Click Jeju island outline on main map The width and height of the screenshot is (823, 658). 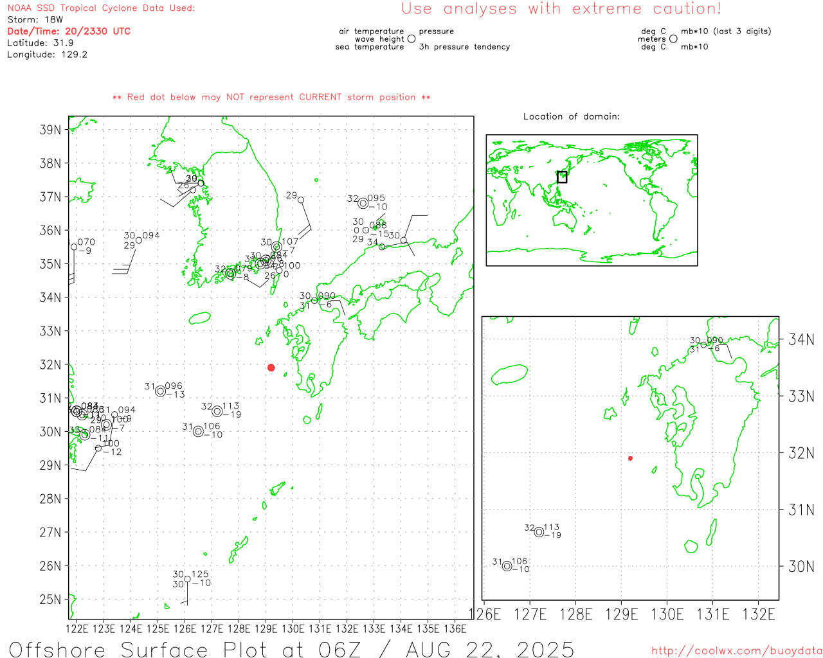point(200,318)
